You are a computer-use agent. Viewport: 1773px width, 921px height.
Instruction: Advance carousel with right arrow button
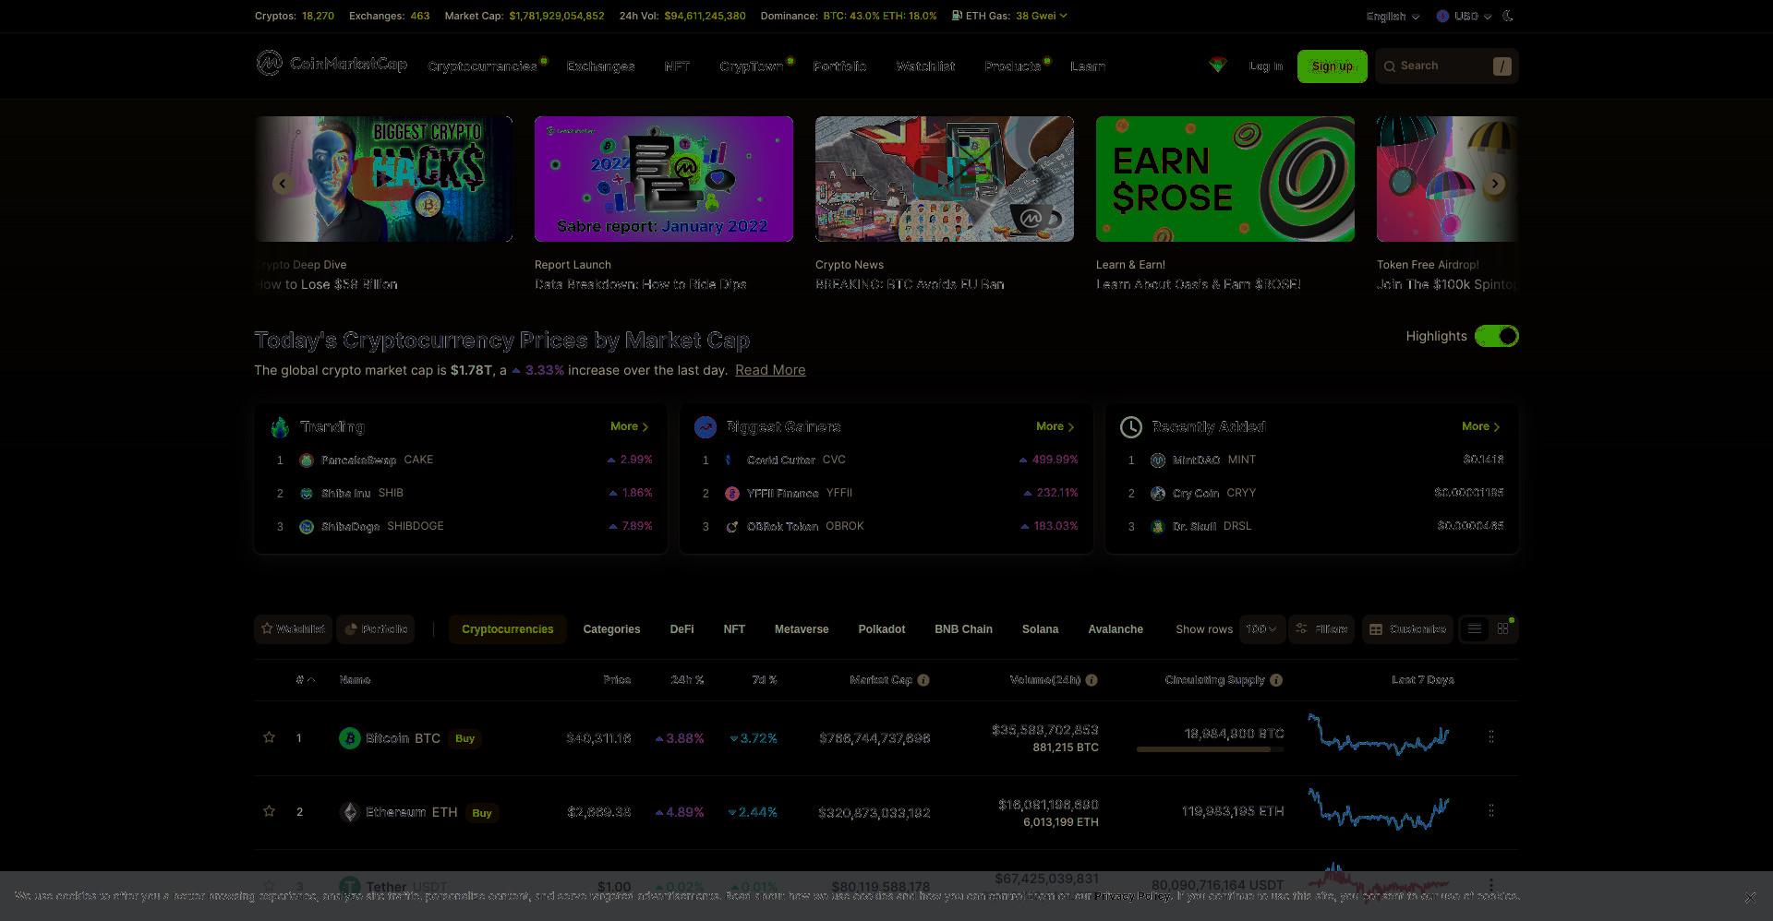[x=1495, y=184]
